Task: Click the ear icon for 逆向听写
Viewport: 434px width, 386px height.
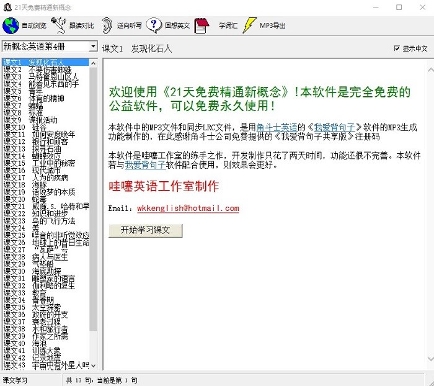Action: coord(107,25)
